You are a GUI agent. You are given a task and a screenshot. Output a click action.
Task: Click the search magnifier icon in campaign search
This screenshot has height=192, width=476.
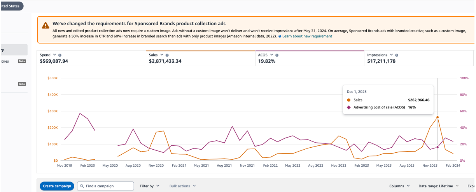(x=82, y=186)
